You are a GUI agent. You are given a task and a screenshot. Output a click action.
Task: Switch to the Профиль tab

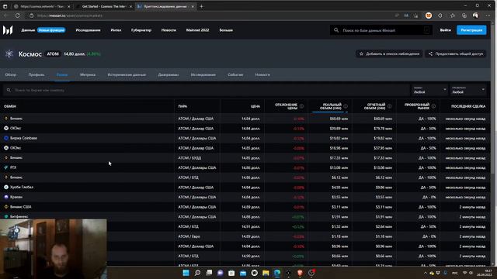36,74
